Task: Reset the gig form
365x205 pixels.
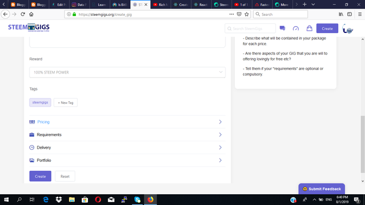Action: (65, 176)
